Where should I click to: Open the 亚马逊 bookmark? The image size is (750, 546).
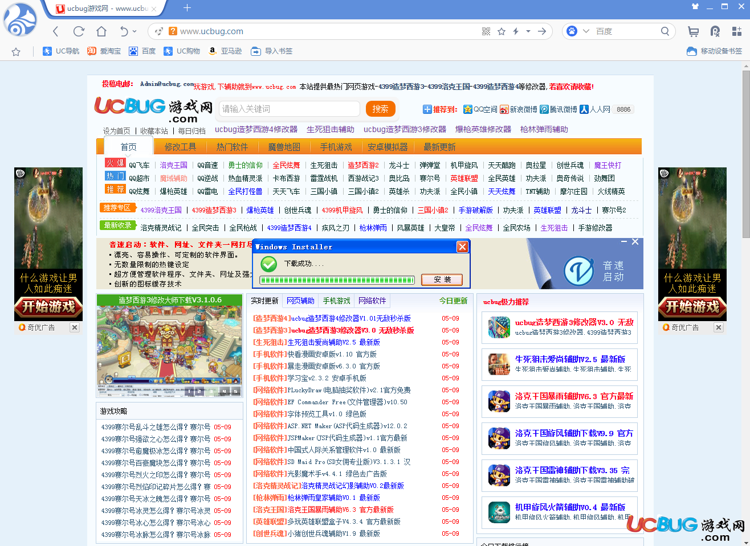click(x=225, y=51)
